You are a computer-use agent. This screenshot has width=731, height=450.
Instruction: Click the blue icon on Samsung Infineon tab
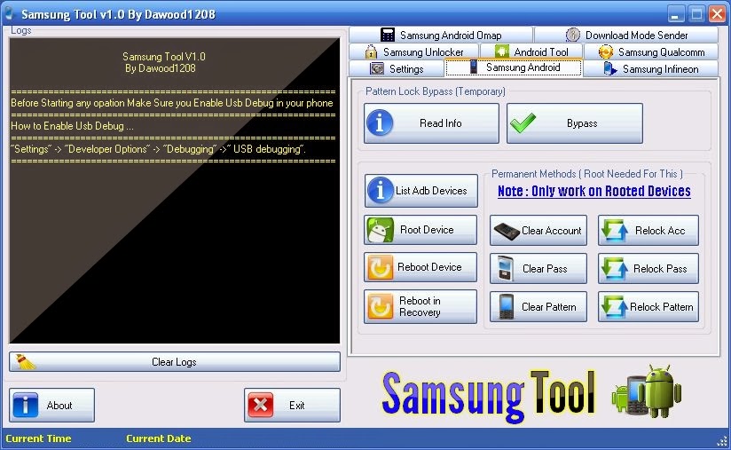(609, 68)
